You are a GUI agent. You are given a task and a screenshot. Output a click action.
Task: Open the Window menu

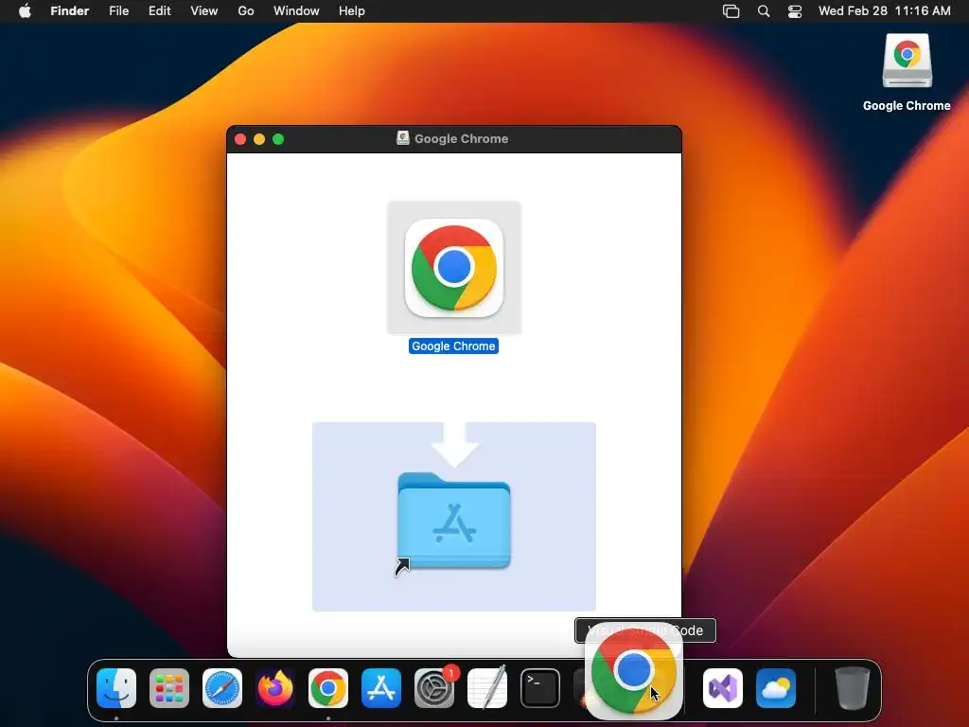tap(296, 11)
